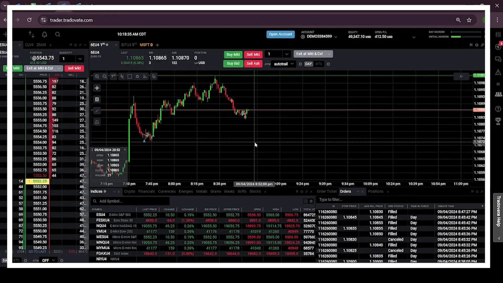Open the help question mark icon
This screenshot has width=503, height=283.
click(498, 109)
